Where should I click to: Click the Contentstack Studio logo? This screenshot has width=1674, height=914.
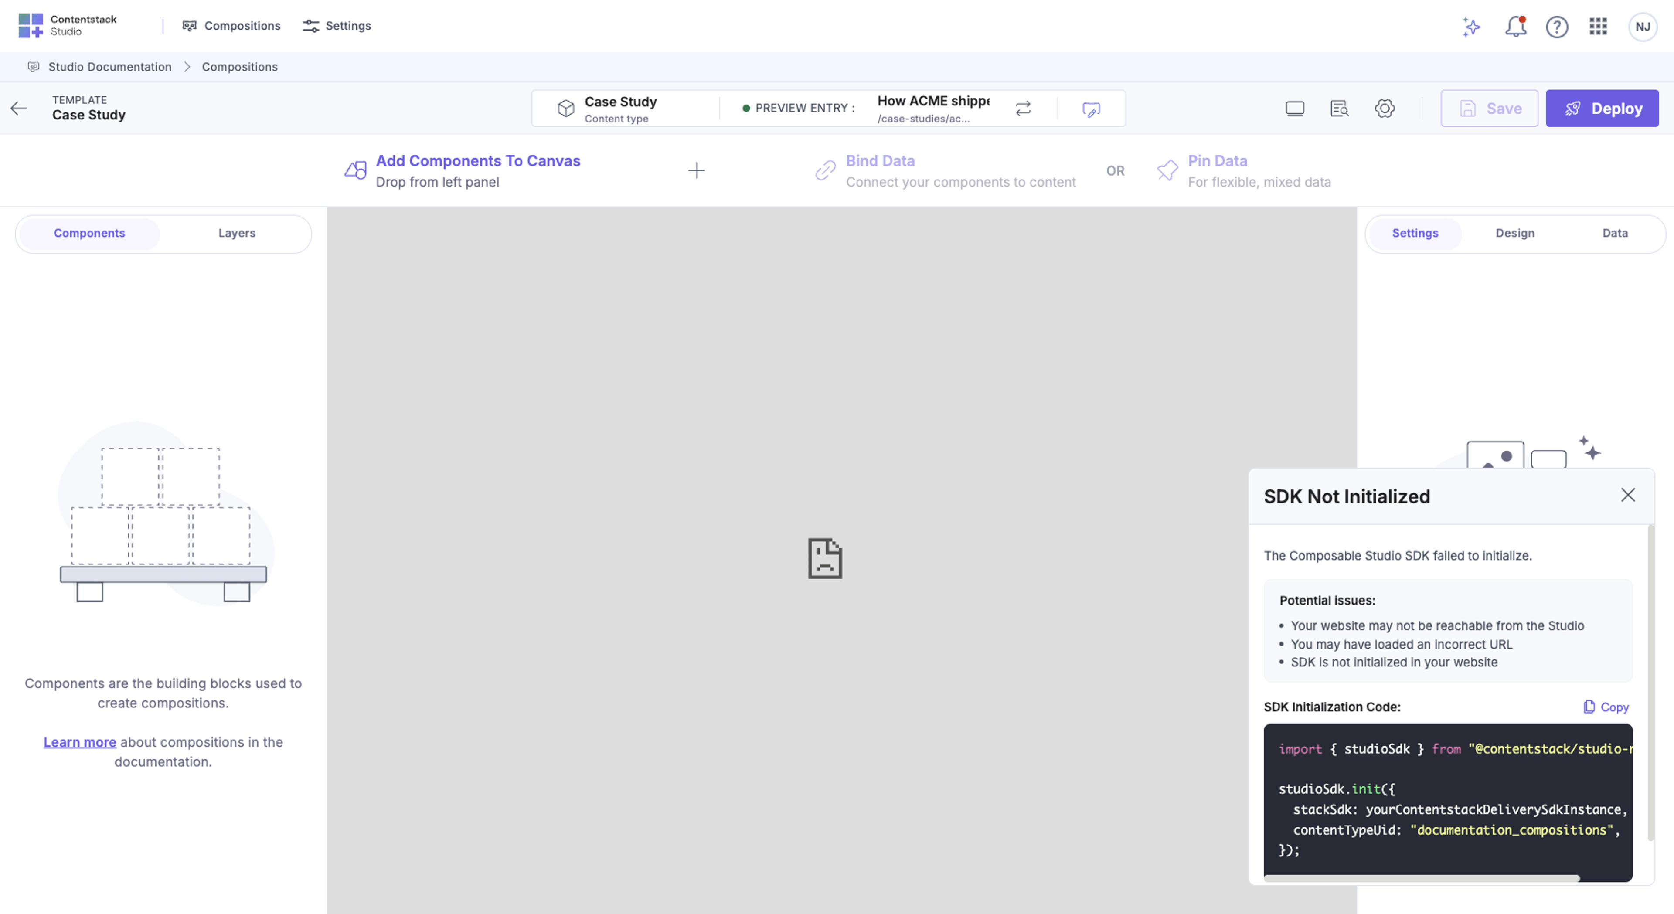68,25
